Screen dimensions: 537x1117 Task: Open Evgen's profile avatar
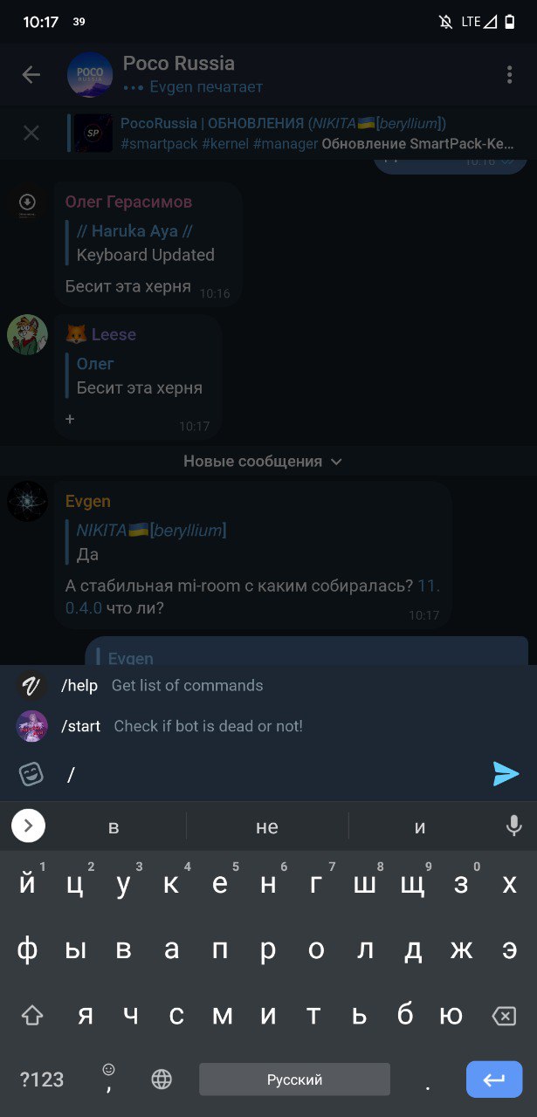(28, 502)
